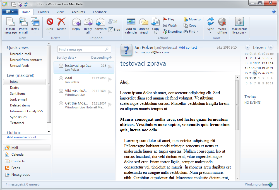Select the Mail section button
Image resolution: width=279 pixels, height=190 pixels.
pyautogui.click(x=27, y=148)
